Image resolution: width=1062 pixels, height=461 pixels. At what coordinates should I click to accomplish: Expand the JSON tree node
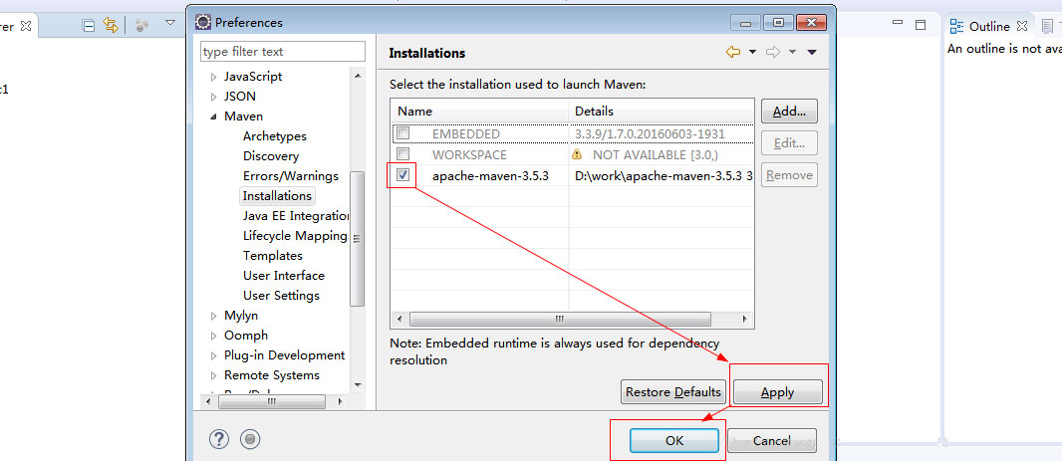pos(213,97)
